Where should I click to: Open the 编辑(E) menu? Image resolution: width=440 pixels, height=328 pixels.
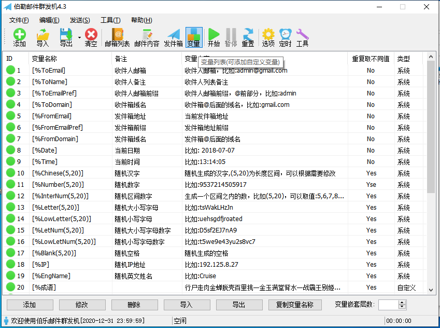(x=49, y=20)
